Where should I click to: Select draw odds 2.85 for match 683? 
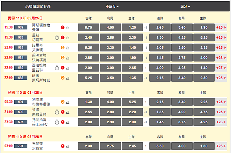tap(110, 37)
